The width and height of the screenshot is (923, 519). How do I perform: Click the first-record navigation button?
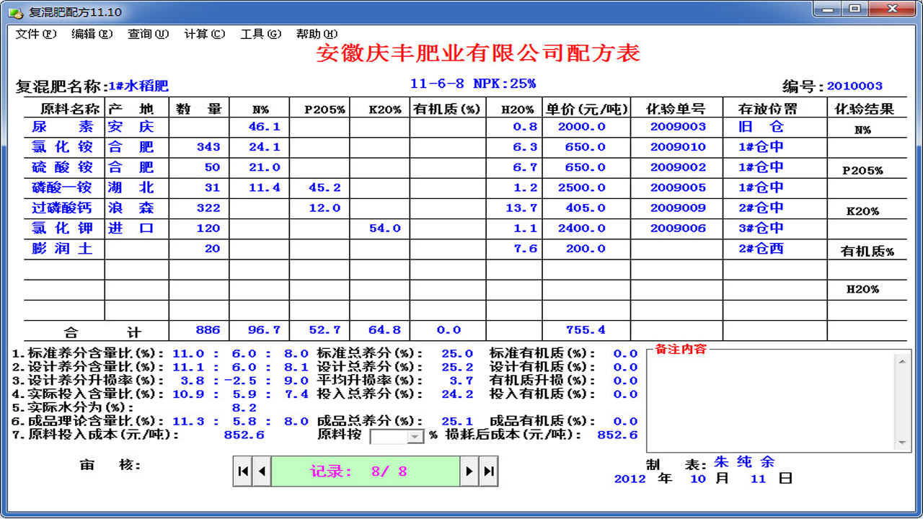tap(243, 471)
